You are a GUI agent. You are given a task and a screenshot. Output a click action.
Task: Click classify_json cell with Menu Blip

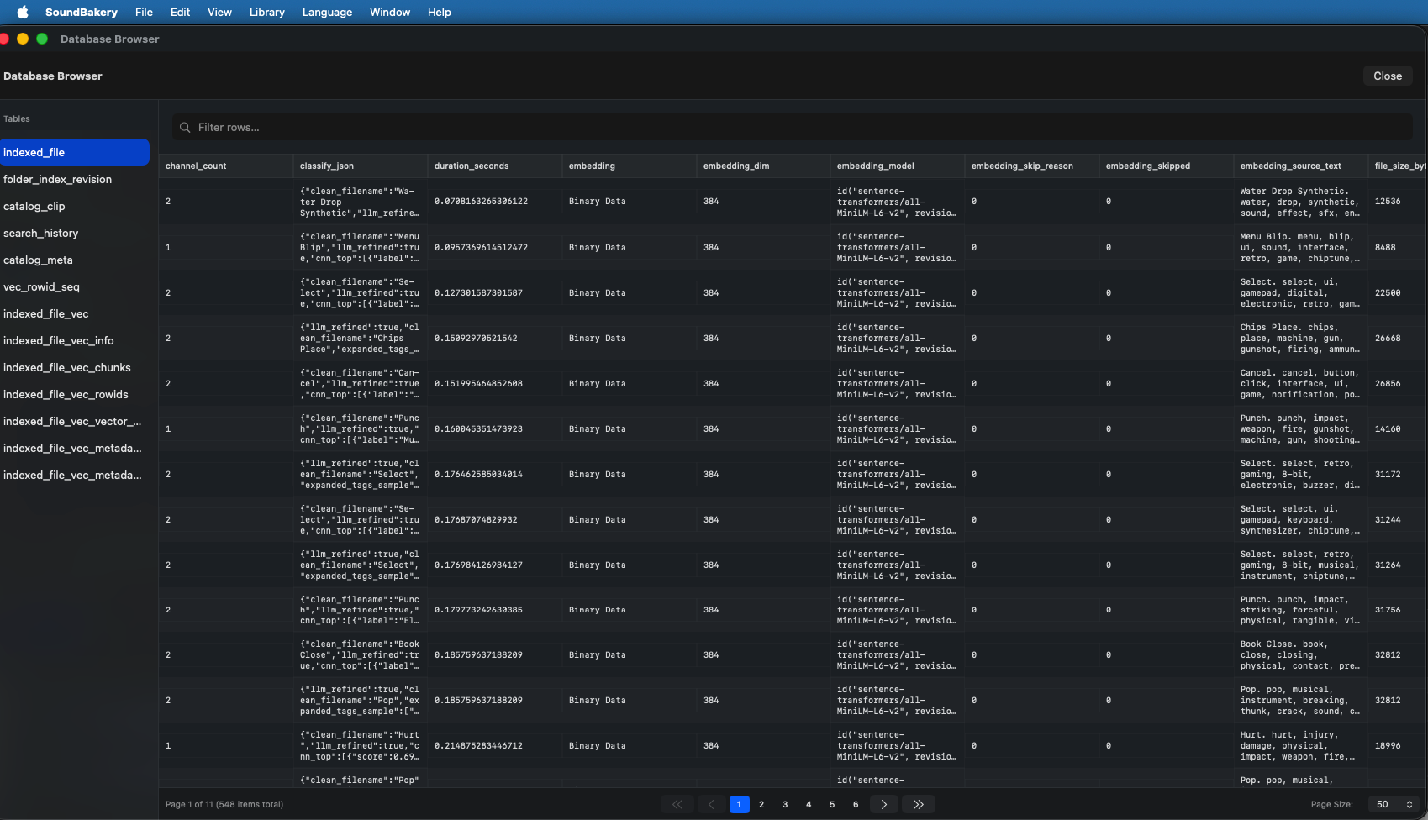point(360,248)
